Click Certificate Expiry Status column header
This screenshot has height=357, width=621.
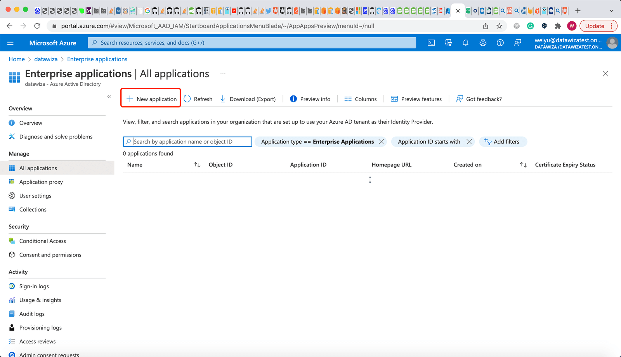(x=565, y=165)
